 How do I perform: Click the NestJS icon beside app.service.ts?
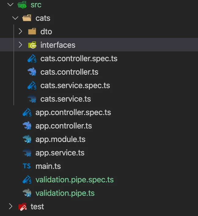[x=27, y=153]
